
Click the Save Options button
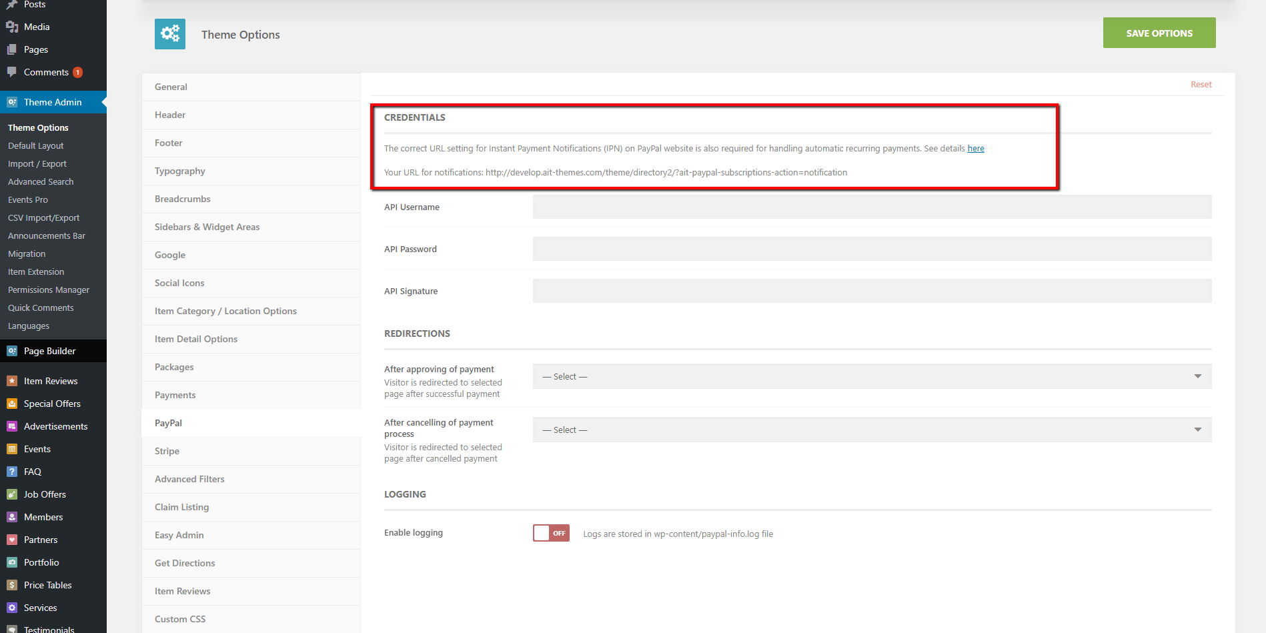tap(1159, 33)
